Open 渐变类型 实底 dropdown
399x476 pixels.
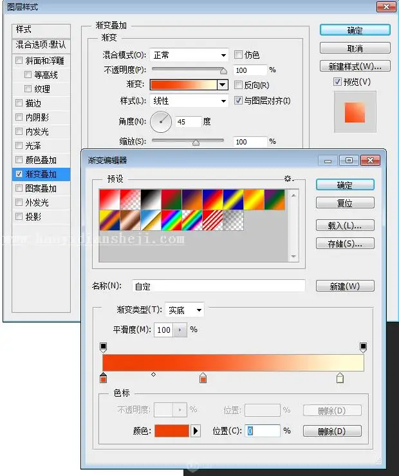[x=185, y=310]
